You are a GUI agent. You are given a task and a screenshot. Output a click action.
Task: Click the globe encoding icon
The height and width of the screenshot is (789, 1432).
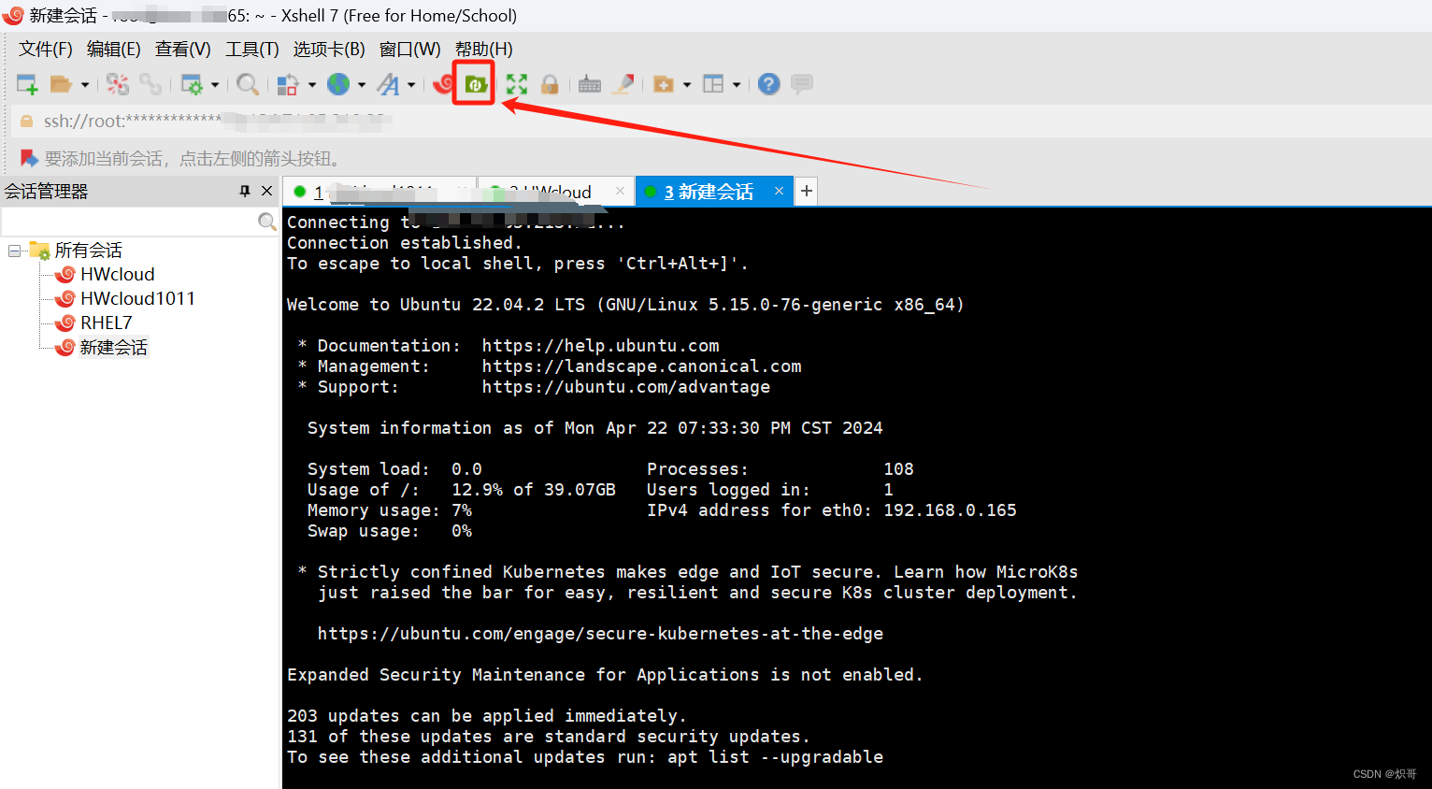coord(338,84)
